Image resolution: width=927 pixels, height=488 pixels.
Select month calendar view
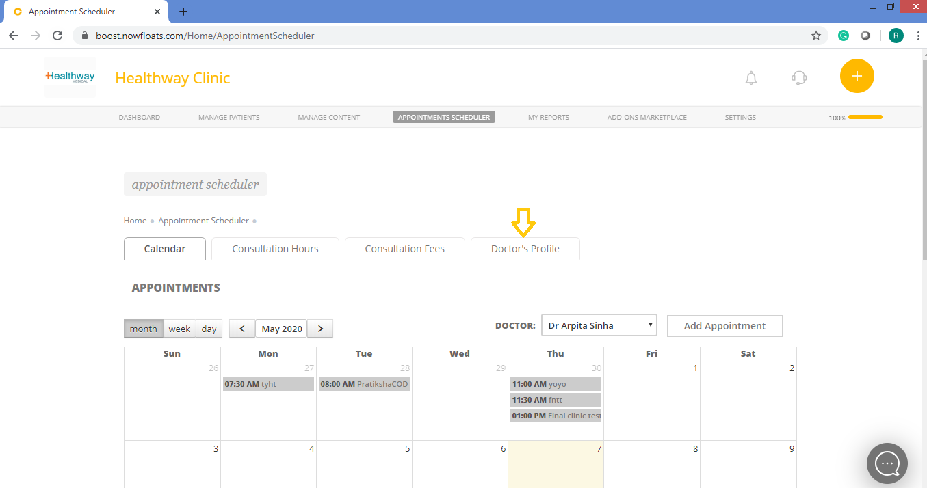click(144, 329)
